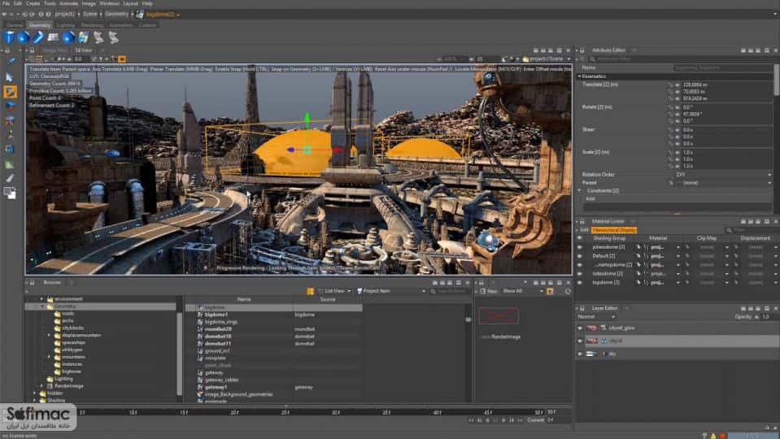Click the green Y-axis arrow of translate gizmo

(x=307, y=117)
